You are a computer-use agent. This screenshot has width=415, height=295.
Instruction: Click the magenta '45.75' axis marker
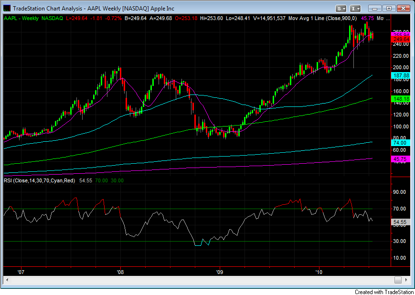[401, 159]
